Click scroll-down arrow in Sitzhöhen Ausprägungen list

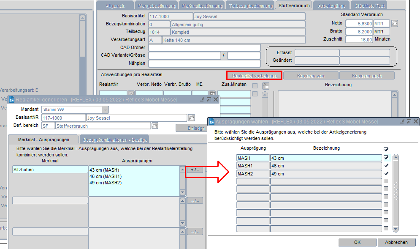(182, 193)
